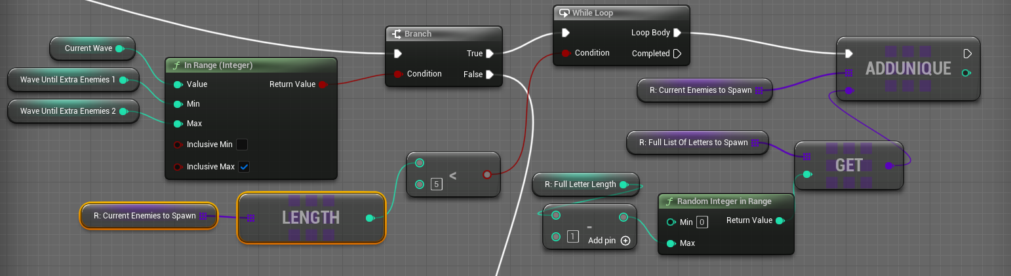Click Add pin on the subtract node

(609, 241)
